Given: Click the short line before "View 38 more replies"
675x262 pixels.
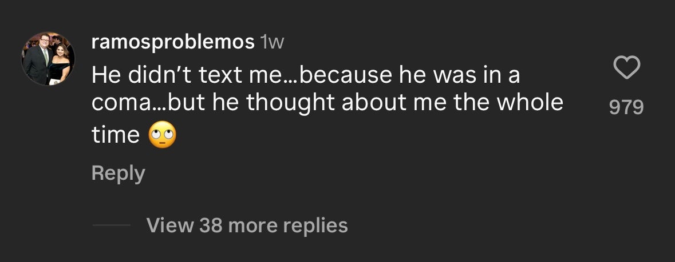Looking at the screenshot, I should pos(112,225).
